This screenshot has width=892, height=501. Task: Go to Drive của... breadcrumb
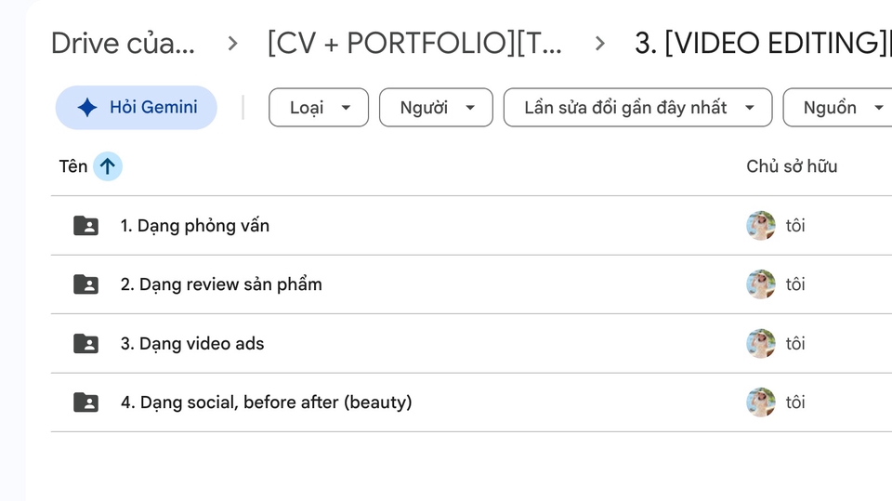[x=123, y=44]
